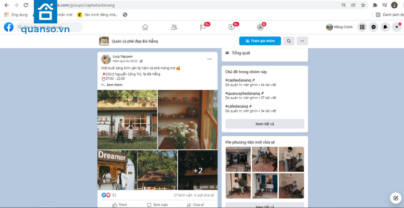This screenshot has height=208, width=404.
Task: Open the group more options button
Action: pos(302,41)
